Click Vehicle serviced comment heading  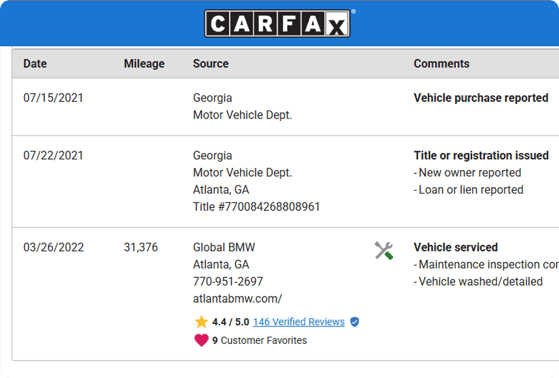coord(456,247)
